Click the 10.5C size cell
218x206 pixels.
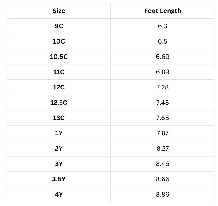coord(59,57)
